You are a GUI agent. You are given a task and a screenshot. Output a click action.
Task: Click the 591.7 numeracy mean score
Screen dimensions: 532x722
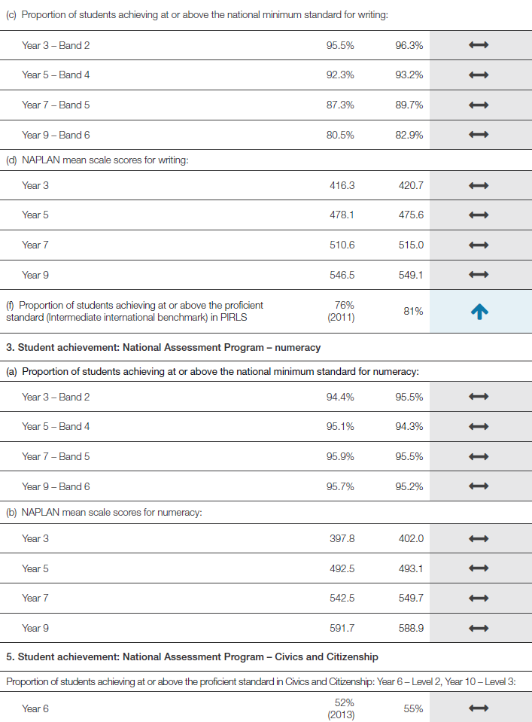click(x=342, y=628)
